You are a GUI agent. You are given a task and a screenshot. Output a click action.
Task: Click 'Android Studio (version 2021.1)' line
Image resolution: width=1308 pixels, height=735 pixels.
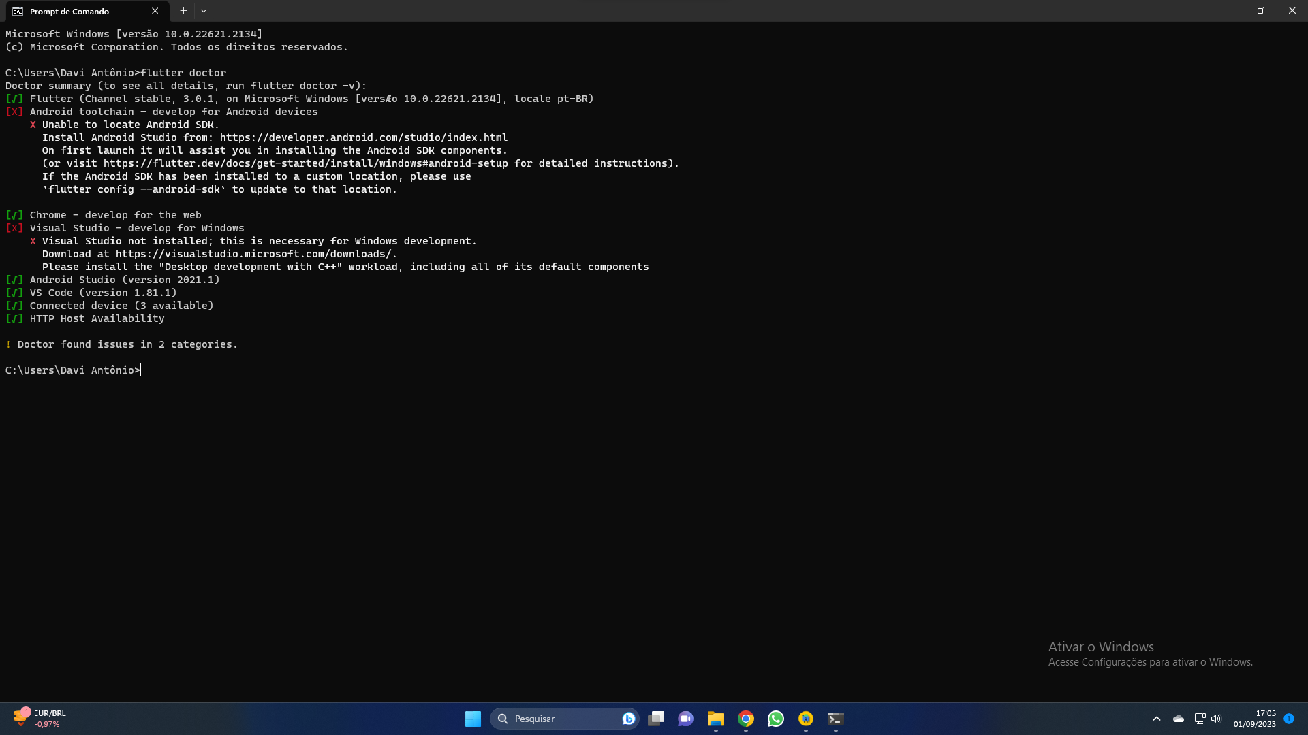tap(125, 280)
